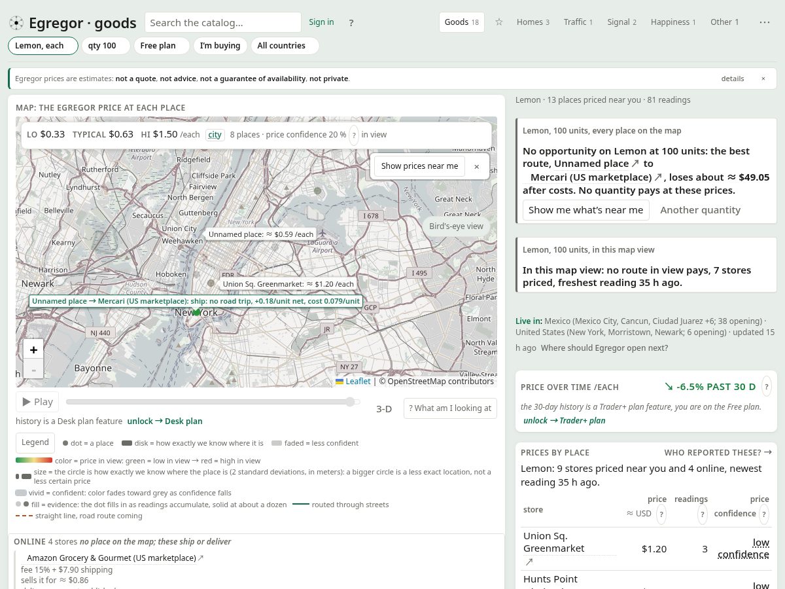Close the Show prices near me popup

click(477, 166)
